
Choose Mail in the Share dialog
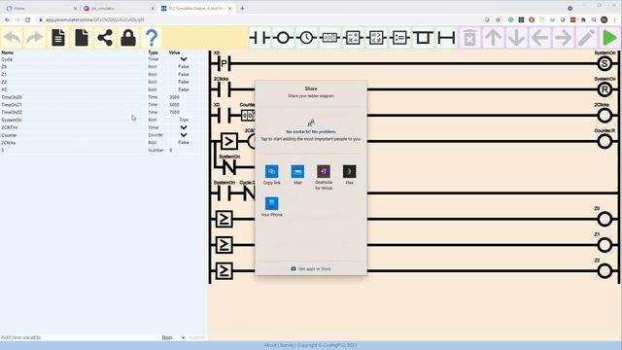pyautogui.click(x=297, y=175)
